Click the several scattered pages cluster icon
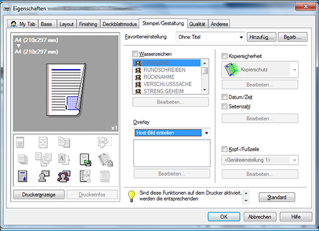The height and width of the screenshot is (231, 319). coord(43,159)
